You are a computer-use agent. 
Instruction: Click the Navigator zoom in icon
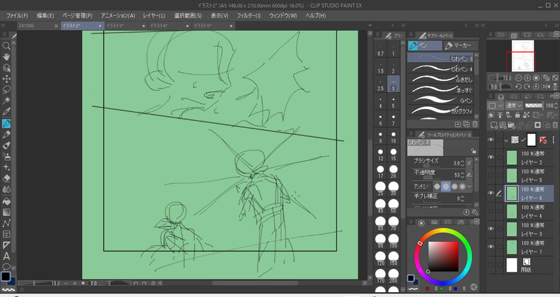click(527, 78)
